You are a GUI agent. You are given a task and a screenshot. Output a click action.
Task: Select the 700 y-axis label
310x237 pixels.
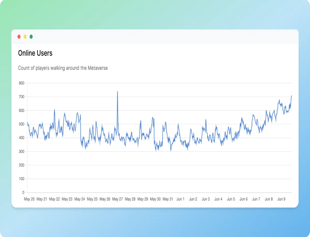point(21,97)
